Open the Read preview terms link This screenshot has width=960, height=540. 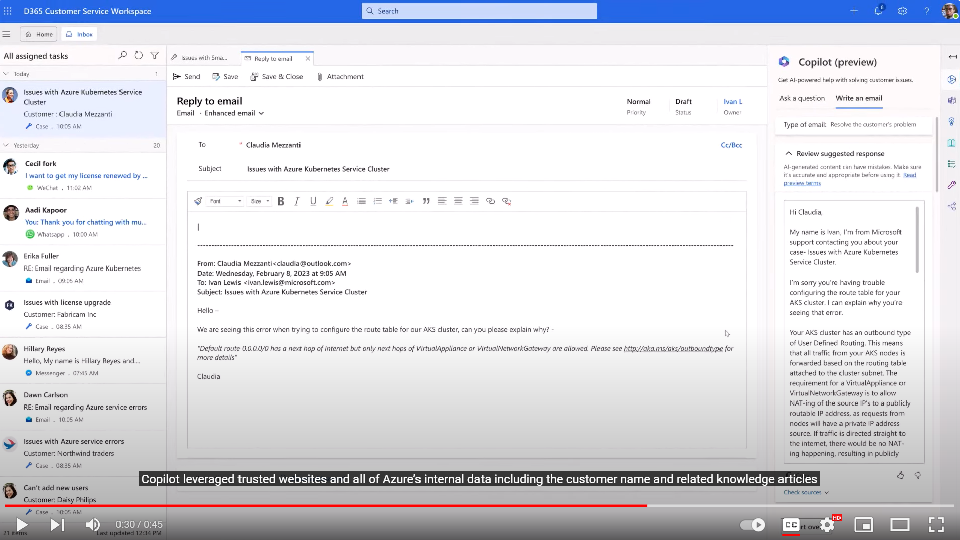802,183
